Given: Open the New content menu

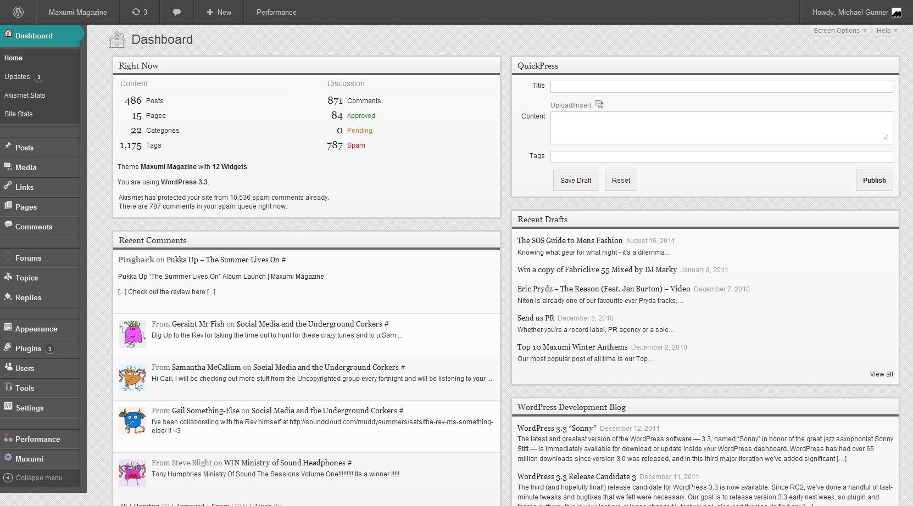Looking at the screenshot, I should pyautogui.click(x=219, y=12).
